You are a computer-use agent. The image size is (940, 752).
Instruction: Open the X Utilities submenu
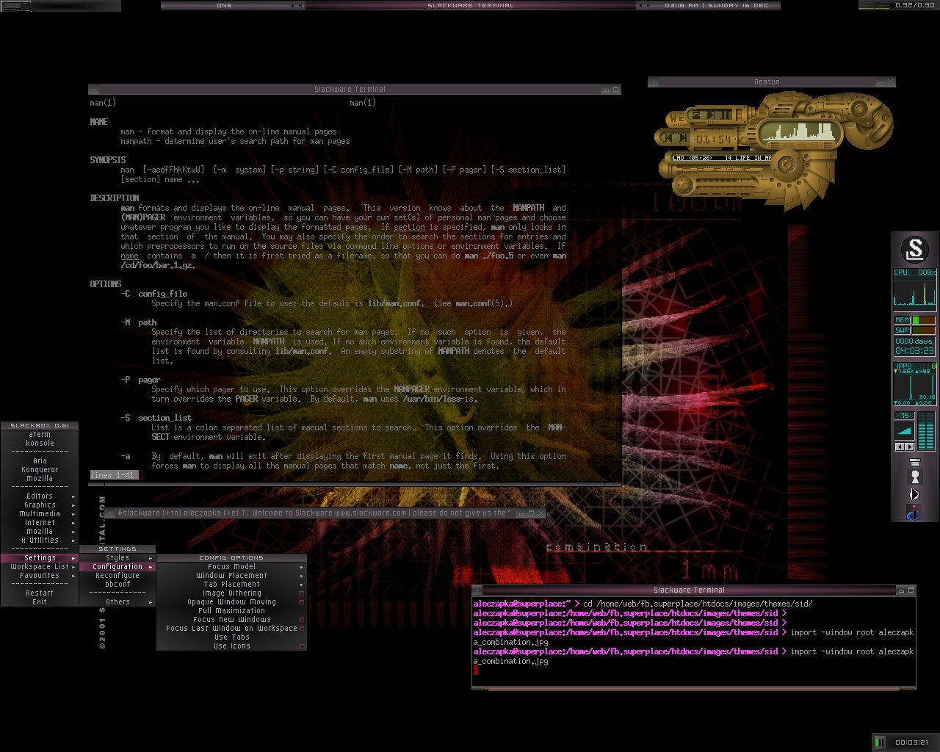point(40,540)
